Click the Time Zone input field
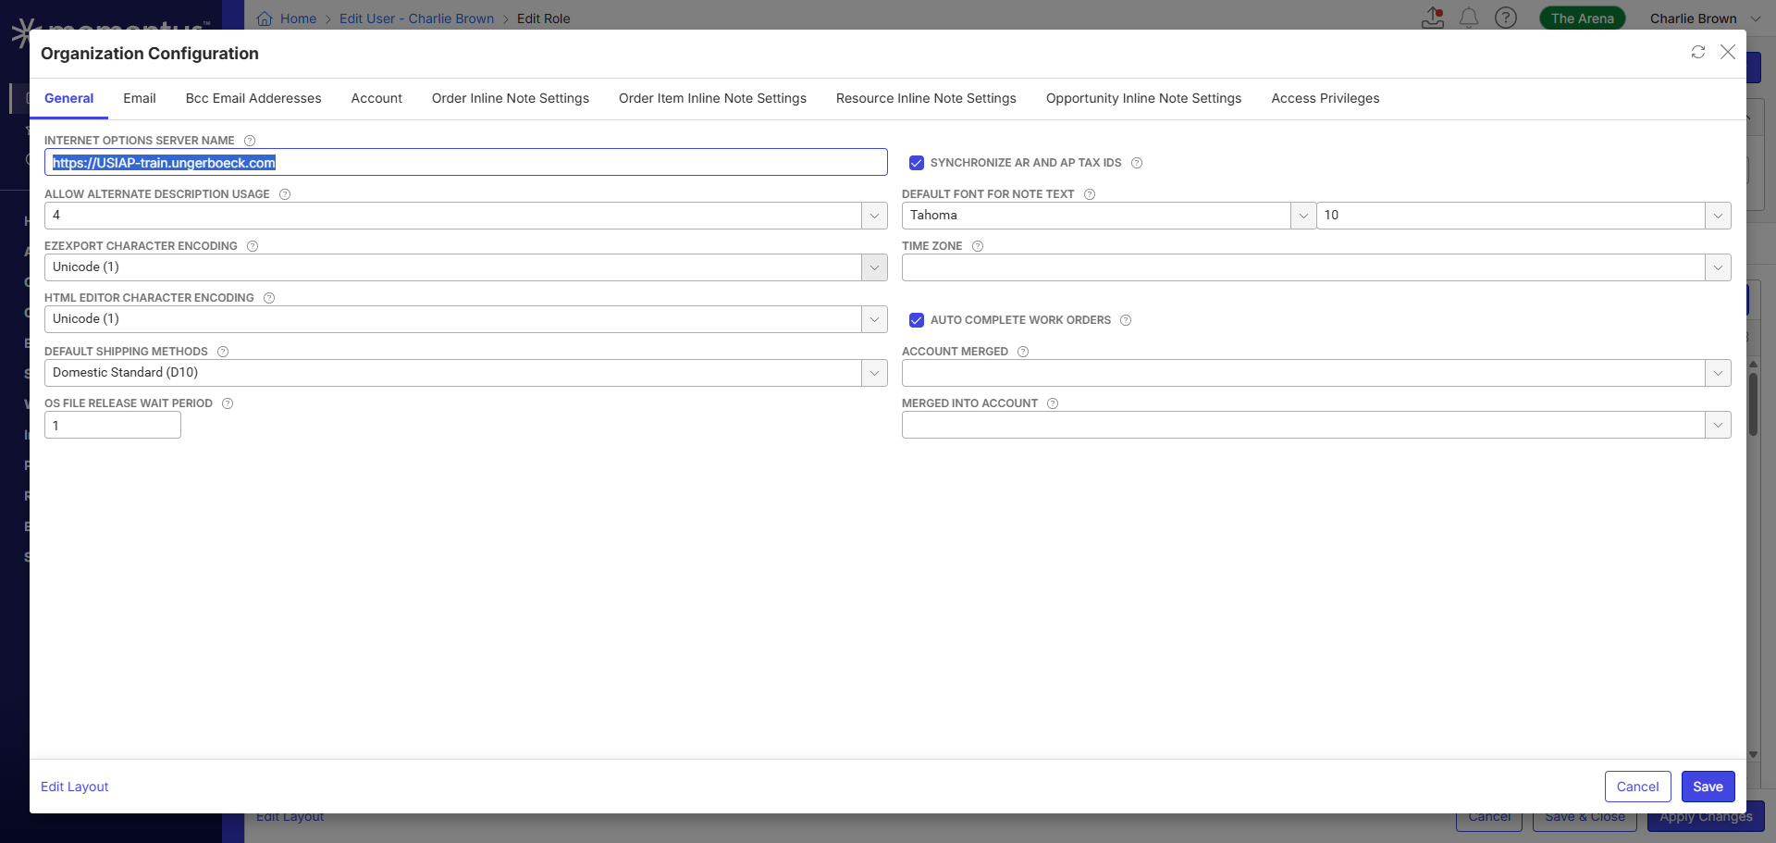The height and width of the screenshot is (843, 1776). pos(1303,267)
